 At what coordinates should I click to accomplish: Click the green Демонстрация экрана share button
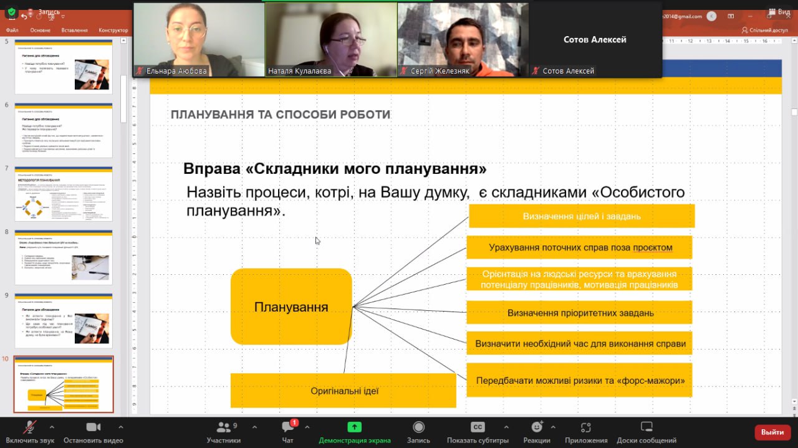click(355, 432)
